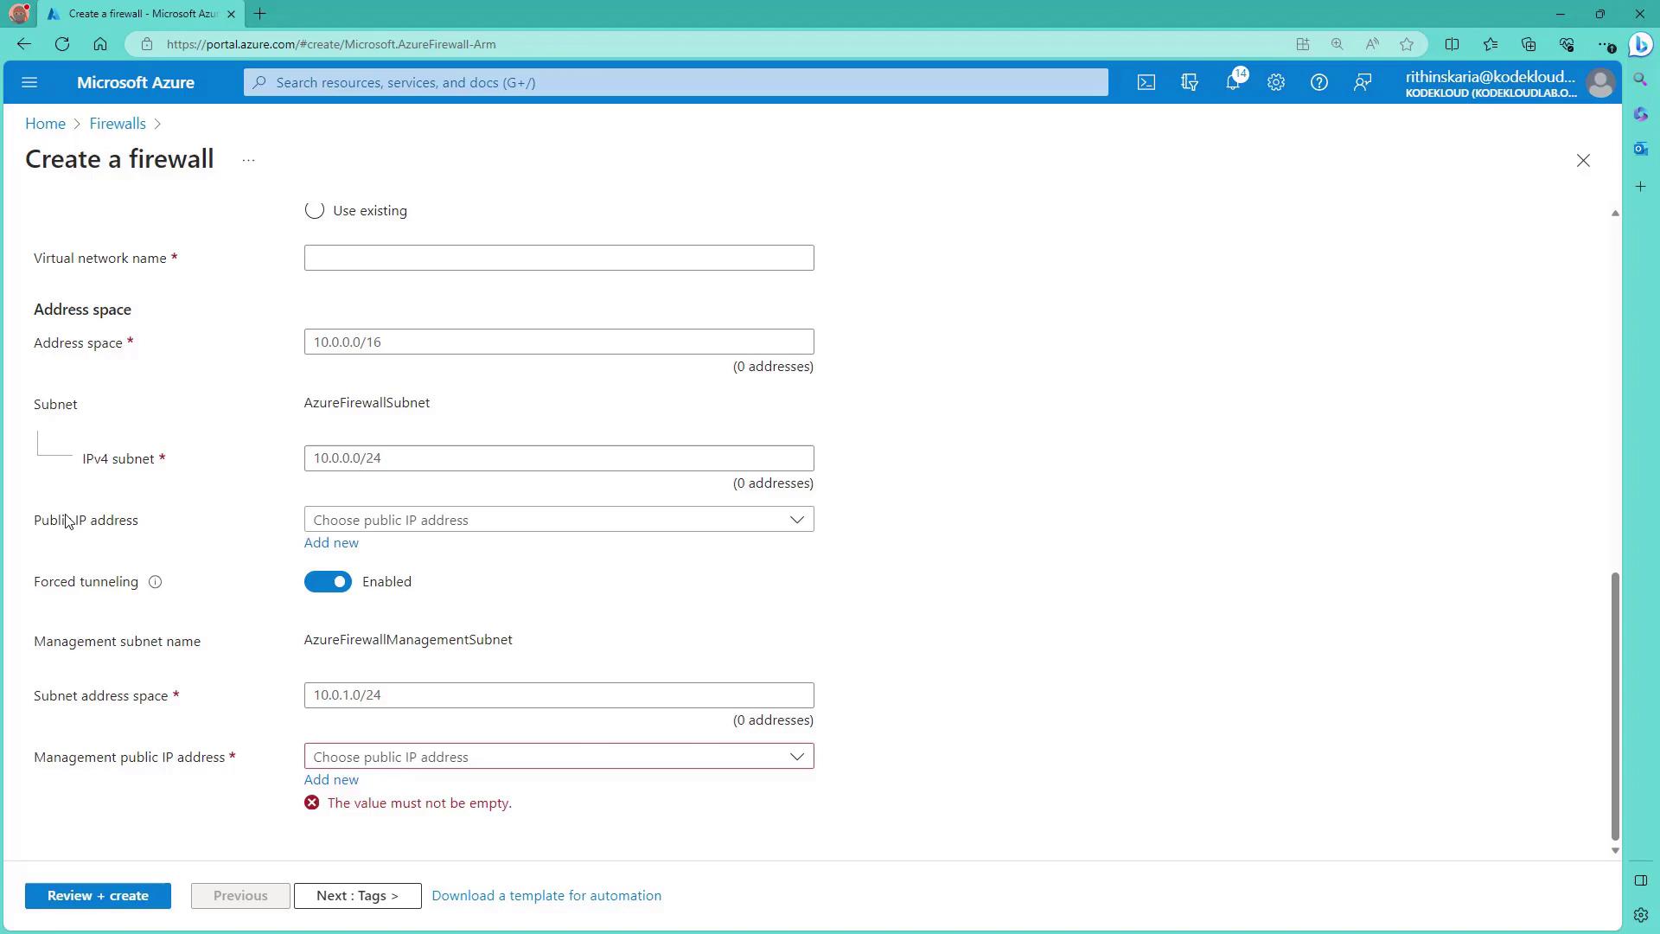The image size is (1660, 934).
Task: Go to Home breadcrumb
Action: (45, 124)
